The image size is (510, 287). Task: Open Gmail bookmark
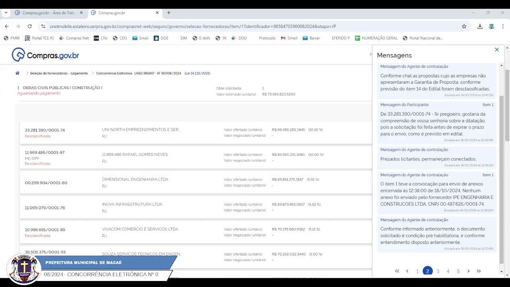[289, 38]
